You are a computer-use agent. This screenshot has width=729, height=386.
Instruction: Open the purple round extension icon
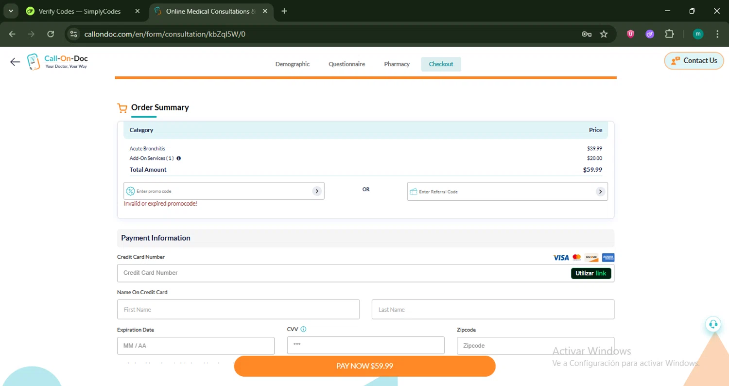650,34
